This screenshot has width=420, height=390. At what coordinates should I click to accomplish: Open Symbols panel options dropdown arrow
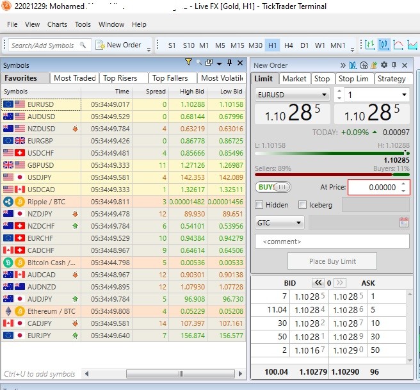coord(219,63)
